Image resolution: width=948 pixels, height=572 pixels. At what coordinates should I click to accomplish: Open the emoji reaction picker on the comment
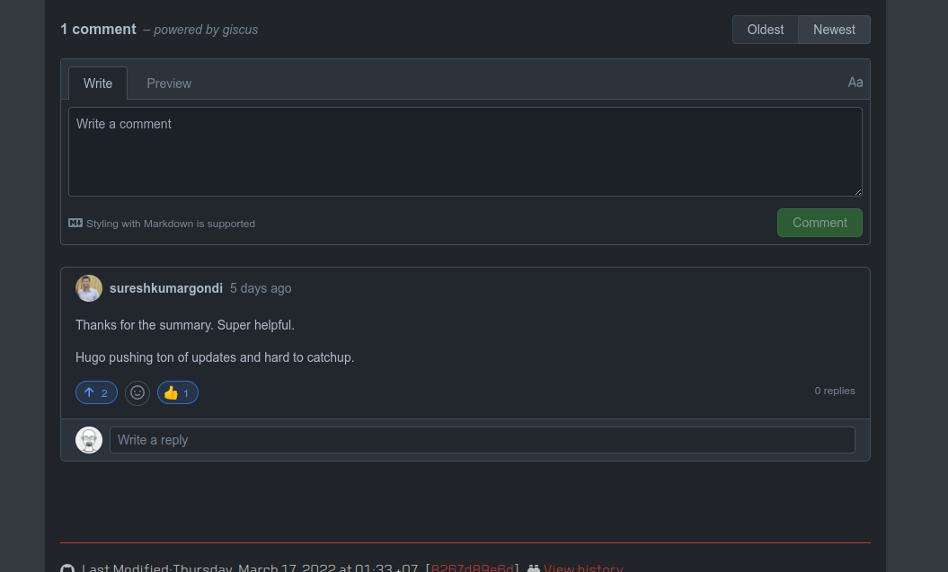137,392
